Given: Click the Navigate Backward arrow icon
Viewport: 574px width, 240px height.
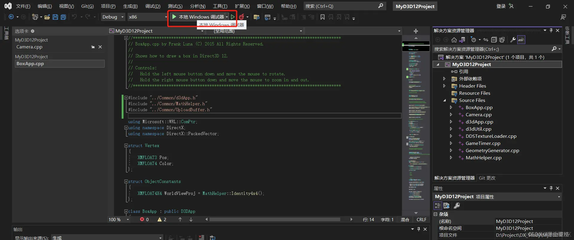Looking at the screenshot, I should point(11,17).
